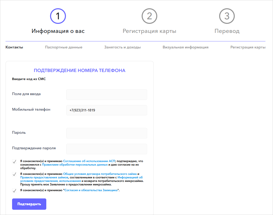Open Правилами обработки персональных данных link
The height and width of the screenshot is (215, 273).
coord(75,165)
